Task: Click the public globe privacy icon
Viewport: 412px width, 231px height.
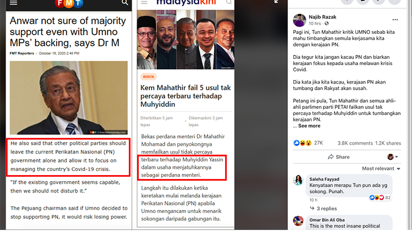Action: click(x=327, y=24)
